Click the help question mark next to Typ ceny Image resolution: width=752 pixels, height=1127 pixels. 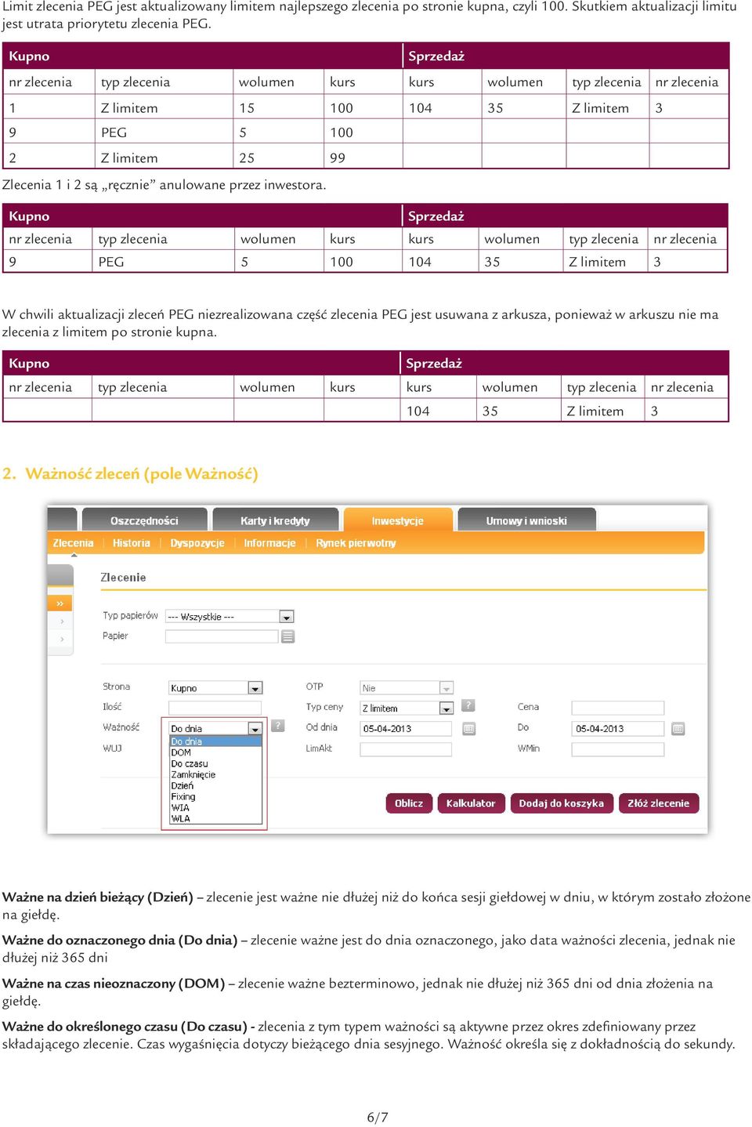point(468,705)
